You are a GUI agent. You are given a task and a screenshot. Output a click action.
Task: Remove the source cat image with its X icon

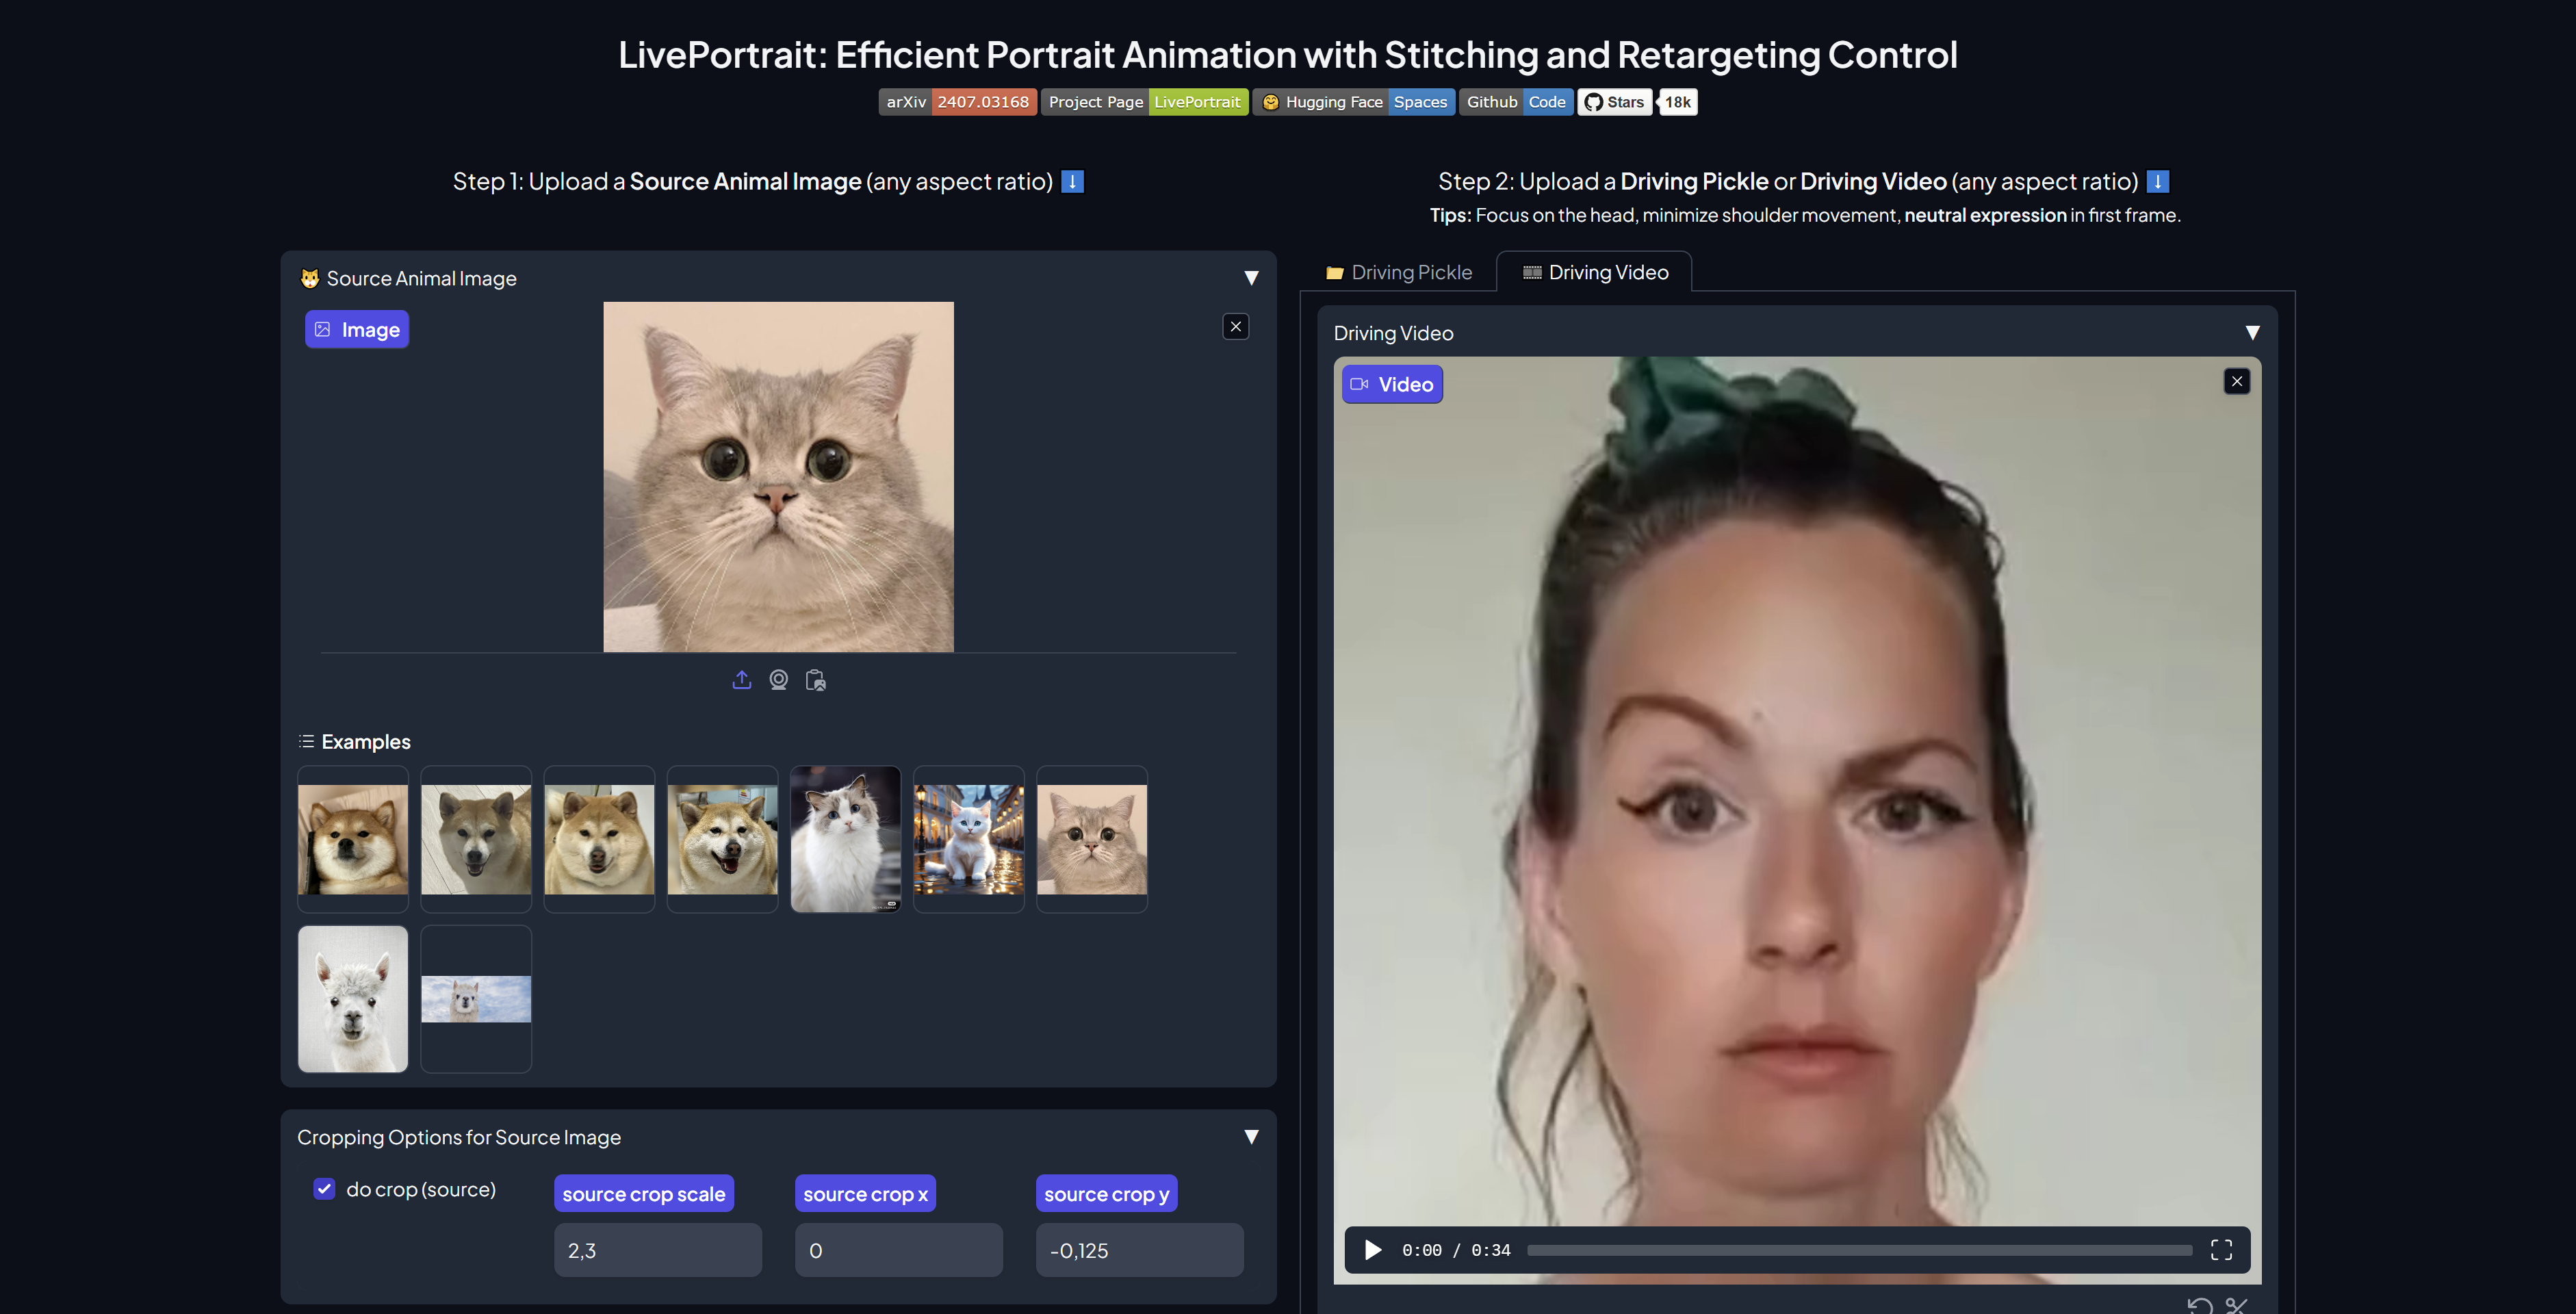pos(1235,326)
